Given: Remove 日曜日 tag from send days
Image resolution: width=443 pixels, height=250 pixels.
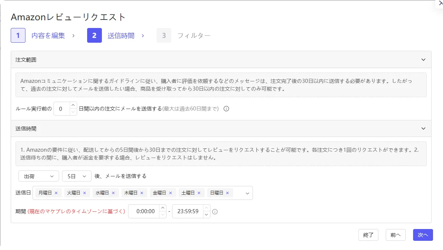Looking at the screenshot, I should click(x=227, y=193).
